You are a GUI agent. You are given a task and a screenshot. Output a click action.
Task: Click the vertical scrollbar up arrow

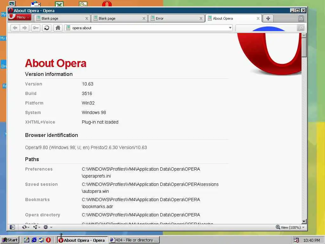click(304, 36)
